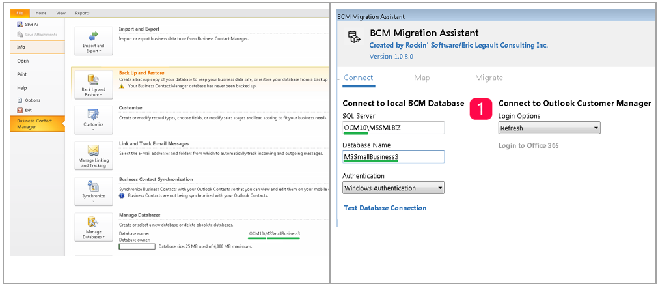Image resolution: width=658 pixels, height=286 pixels.
Task: Open the File ribbon tab
Action: [x=20, y=13]
